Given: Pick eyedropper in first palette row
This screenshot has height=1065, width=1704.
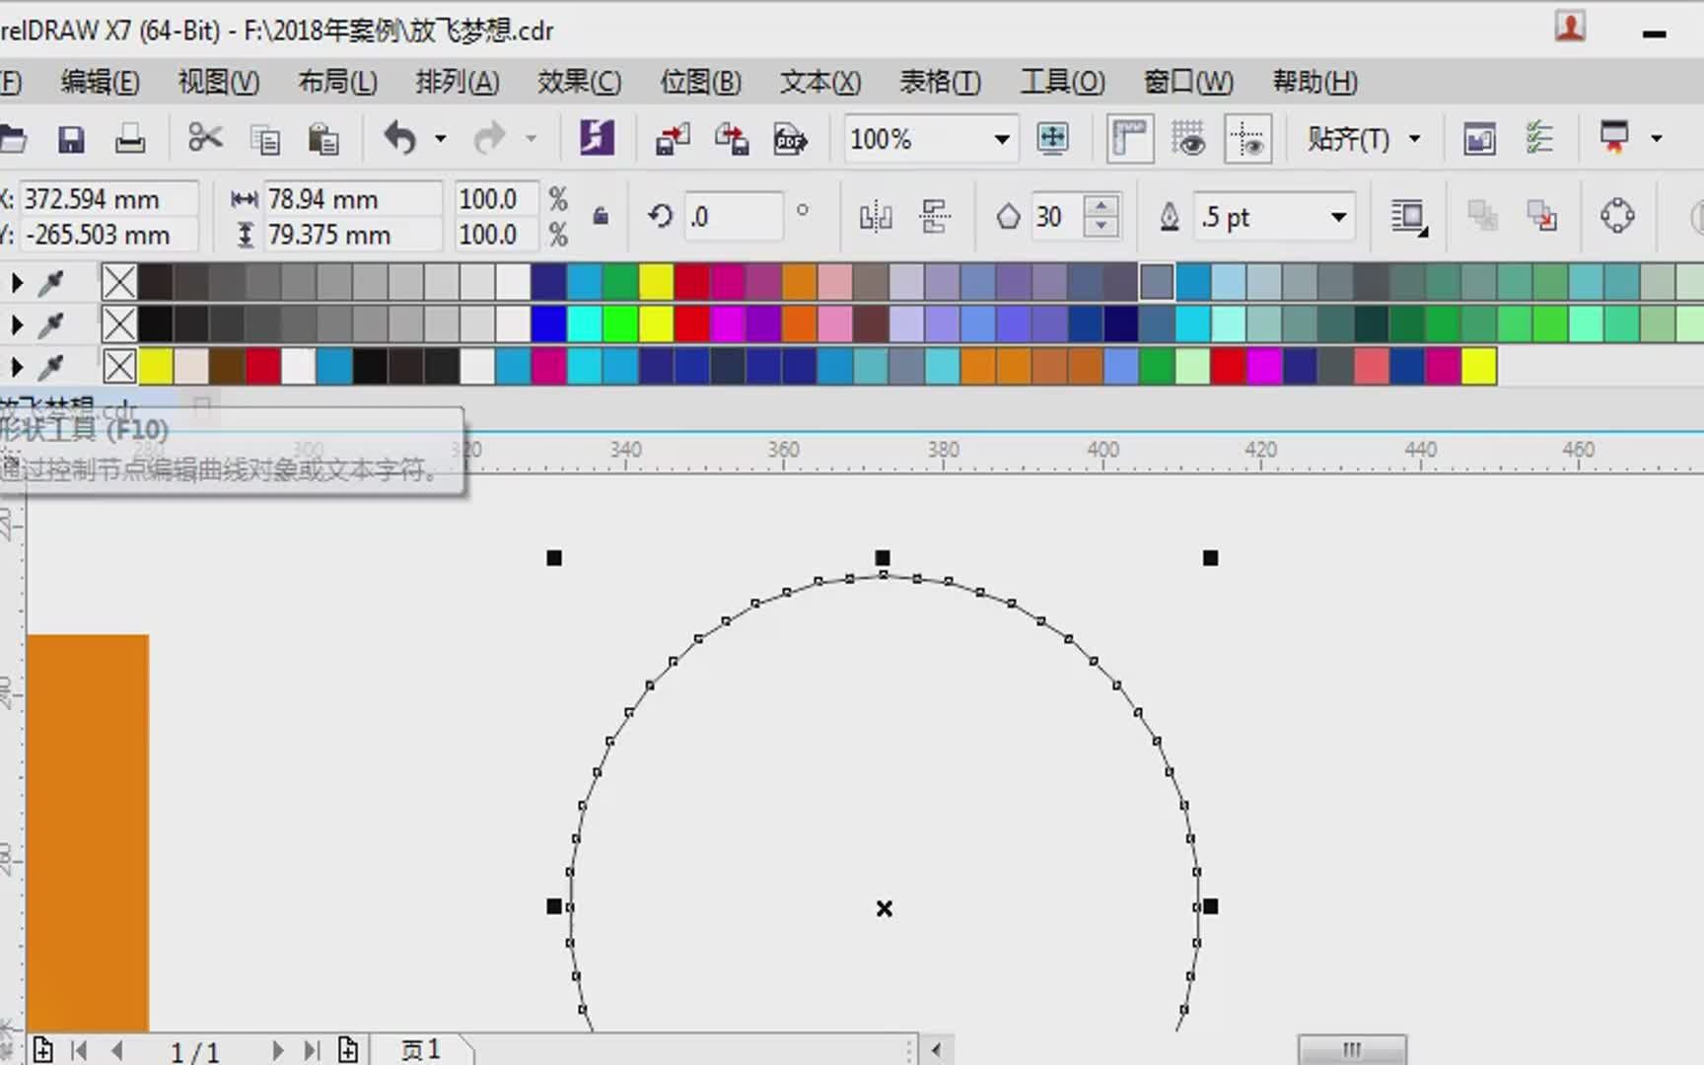Looking at the screenshot, I should pos(51,284).
